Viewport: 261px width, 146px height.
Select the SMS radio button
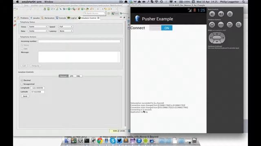coord(22,49)
